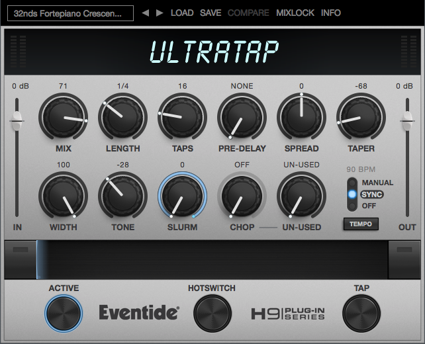Click the TAPS value 16
425x344 pixels.
pos(183,86)
